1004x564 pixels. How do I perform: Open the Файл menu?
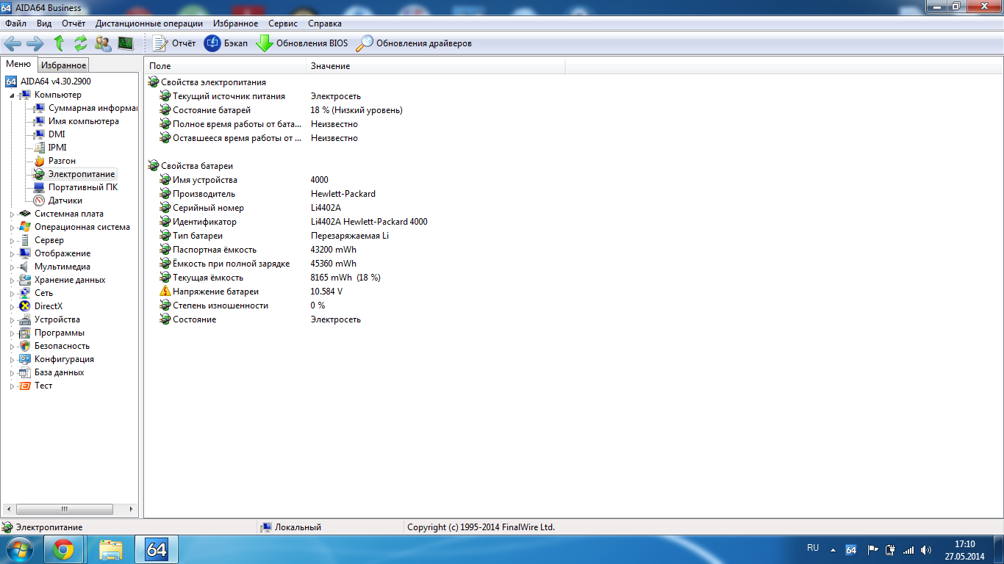(15, 23)
